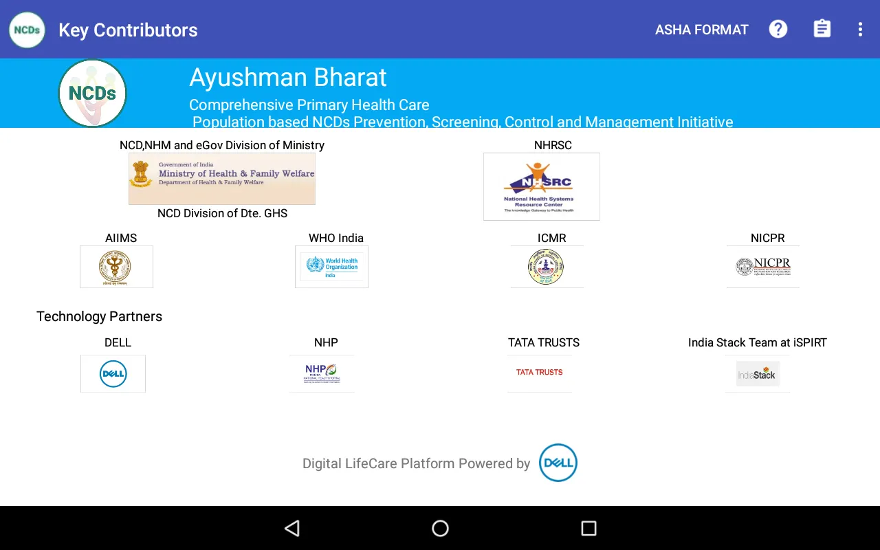This screenshot has height=550, width=880.
Task: Open the help question mark icon
Action: (778, 29)
